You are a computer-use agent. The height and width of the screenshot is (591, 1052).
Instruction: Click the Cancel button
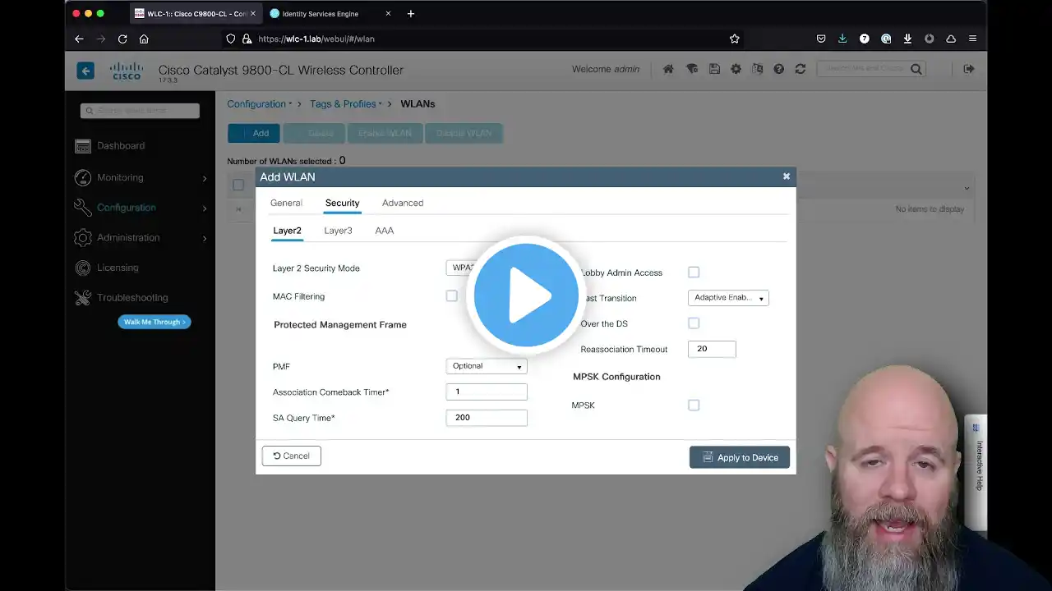point(292,456)
